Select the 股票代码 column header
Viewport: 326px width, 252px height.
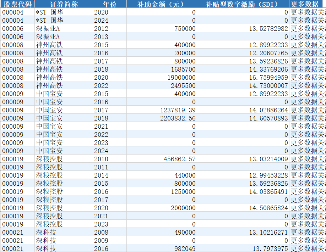[x=18, y=4]
